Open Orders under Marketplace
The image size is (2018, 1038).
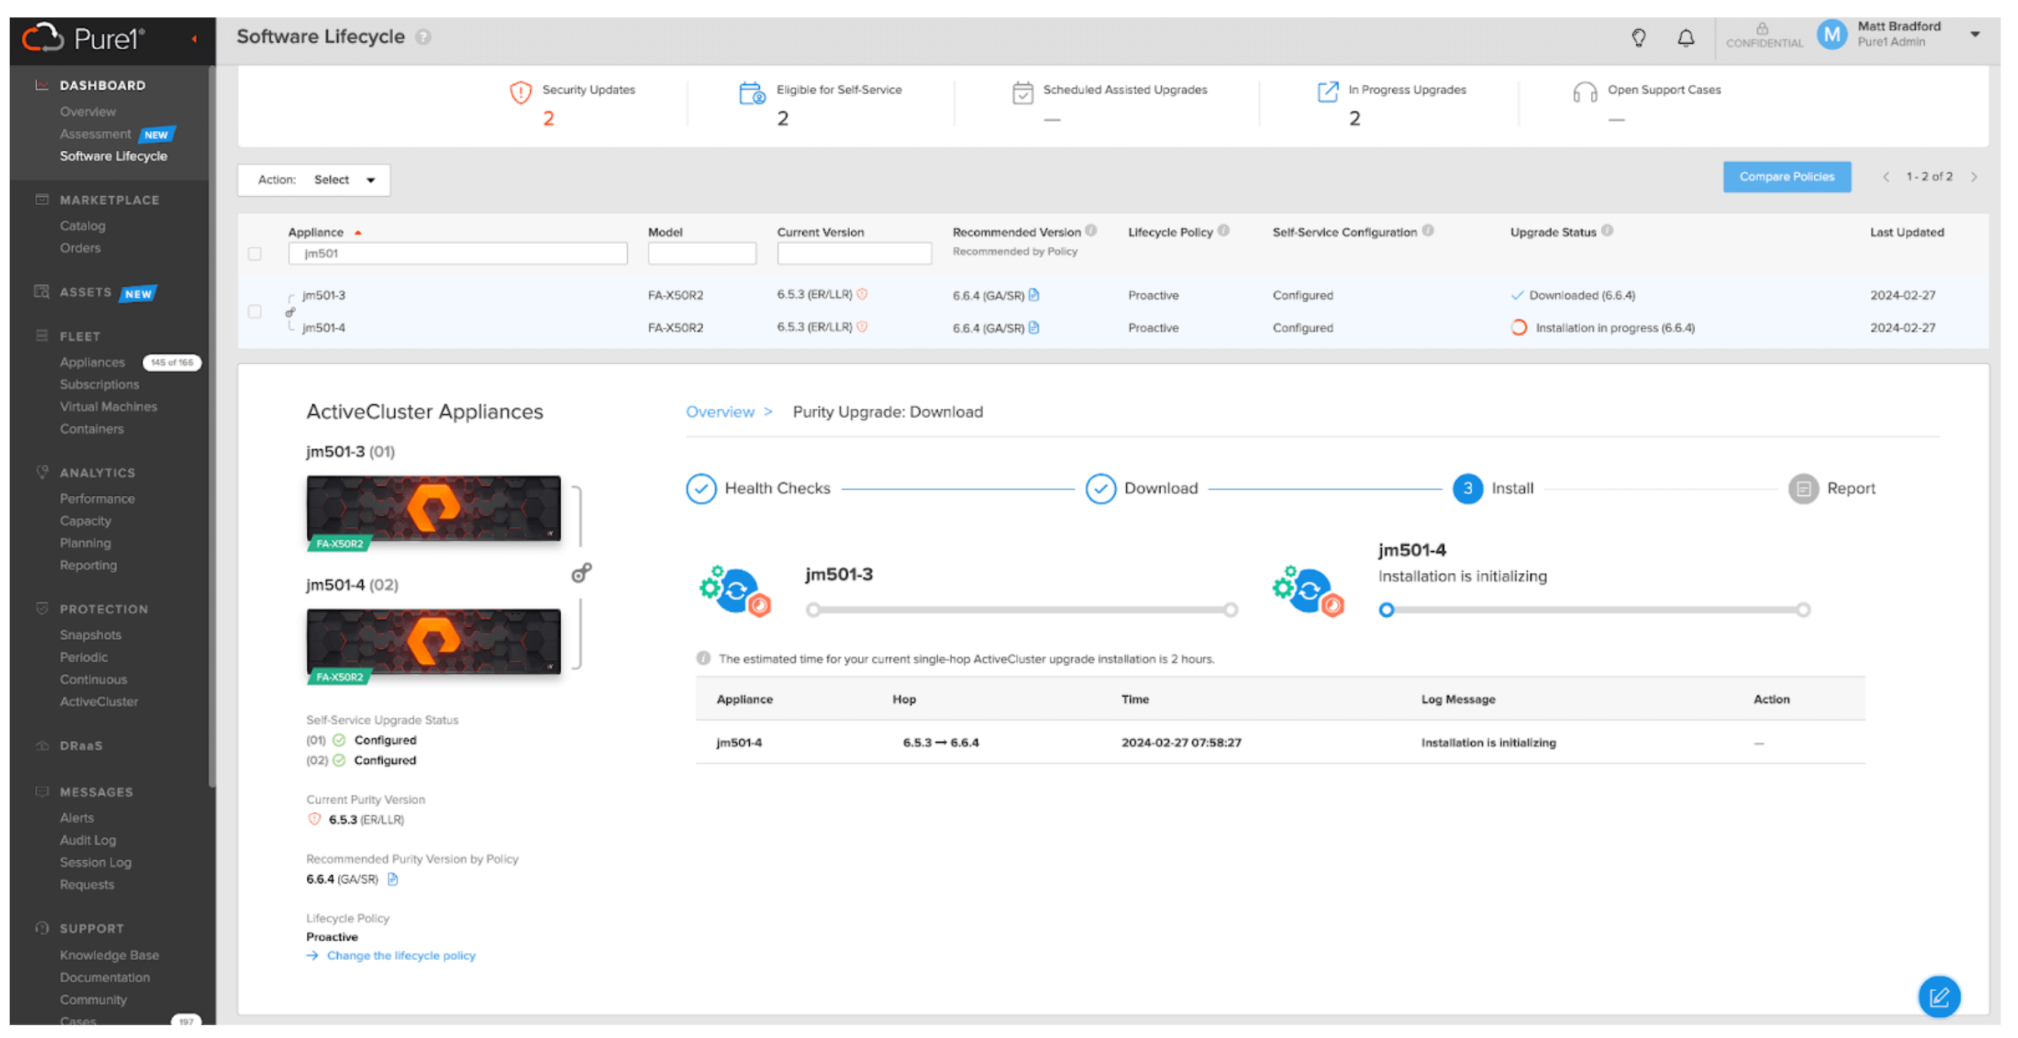coord(80,248)
